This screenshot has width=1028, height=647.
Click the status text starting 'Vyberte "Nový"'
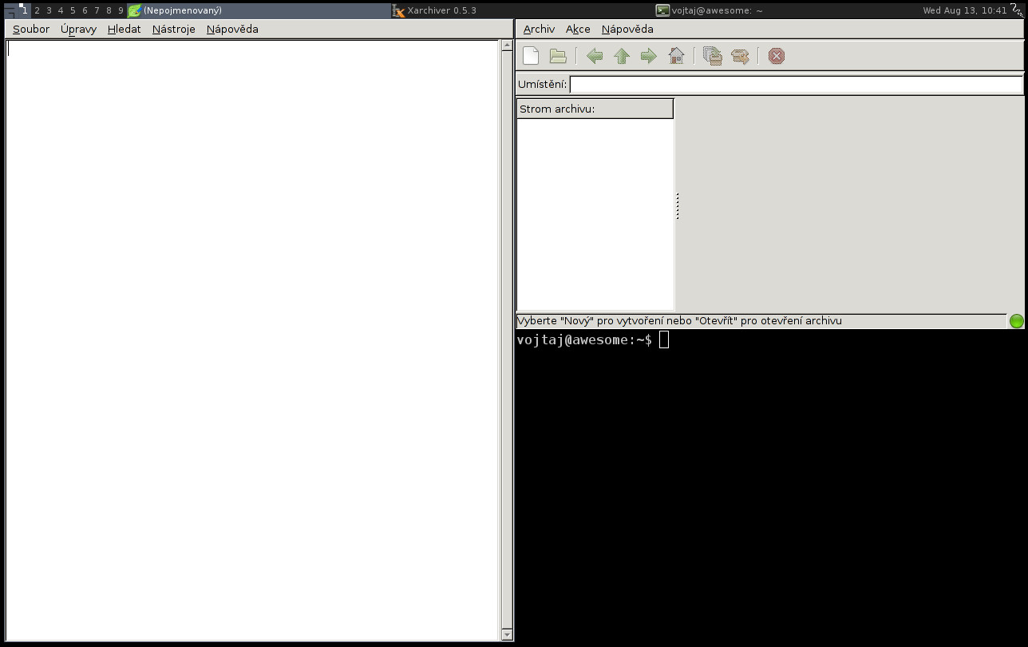(680, 321)
